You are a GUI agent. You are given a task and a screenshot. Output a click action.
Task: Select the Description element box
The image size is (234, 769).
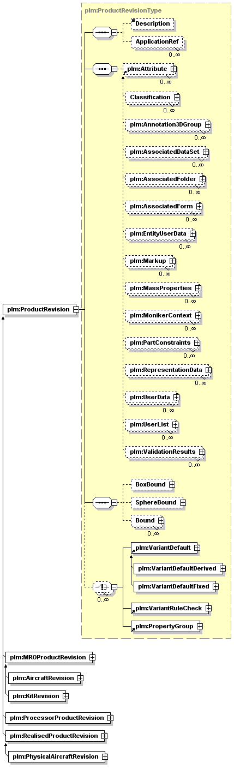click(152, 24)
